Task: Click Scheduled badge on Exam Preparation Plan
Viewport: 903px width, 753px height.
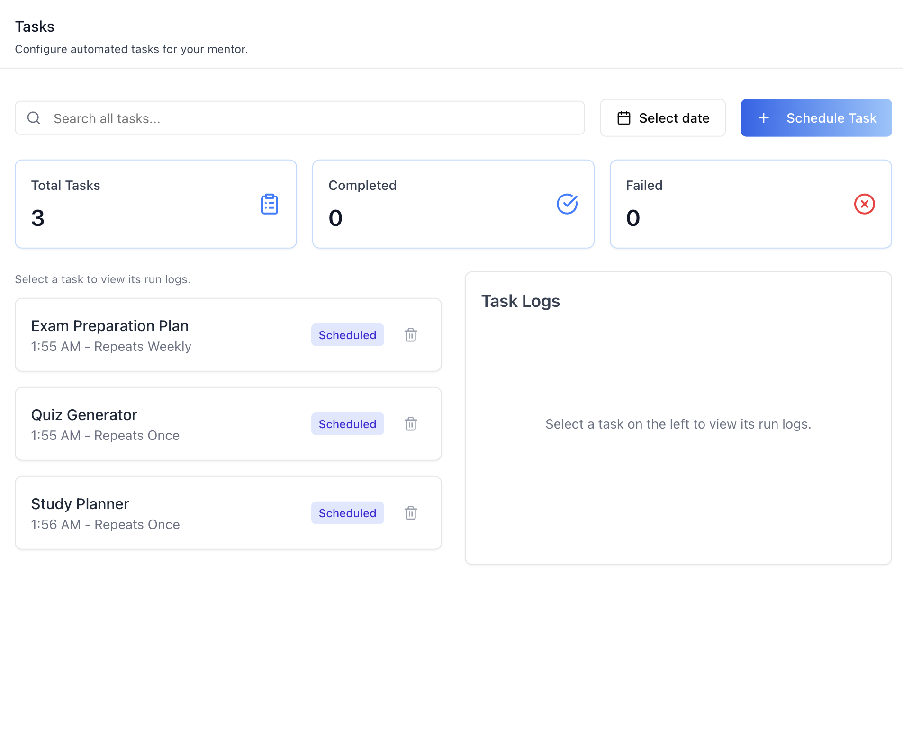Action: (x=348, y=335)
